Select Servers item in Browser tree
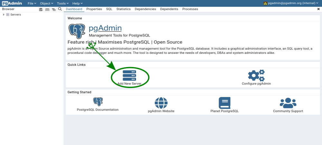322x145 pixels. [15, 15]
